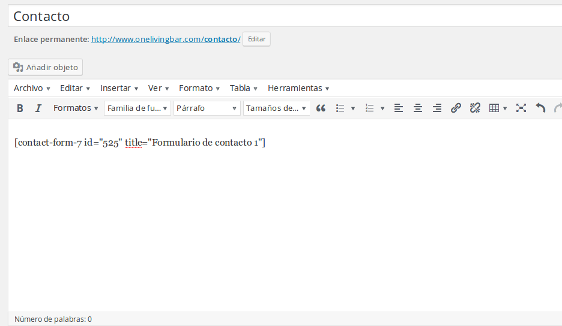Open the Tabla menu
Image resolution: width=562 pixels, height=326 pixels.
point(244,88)
